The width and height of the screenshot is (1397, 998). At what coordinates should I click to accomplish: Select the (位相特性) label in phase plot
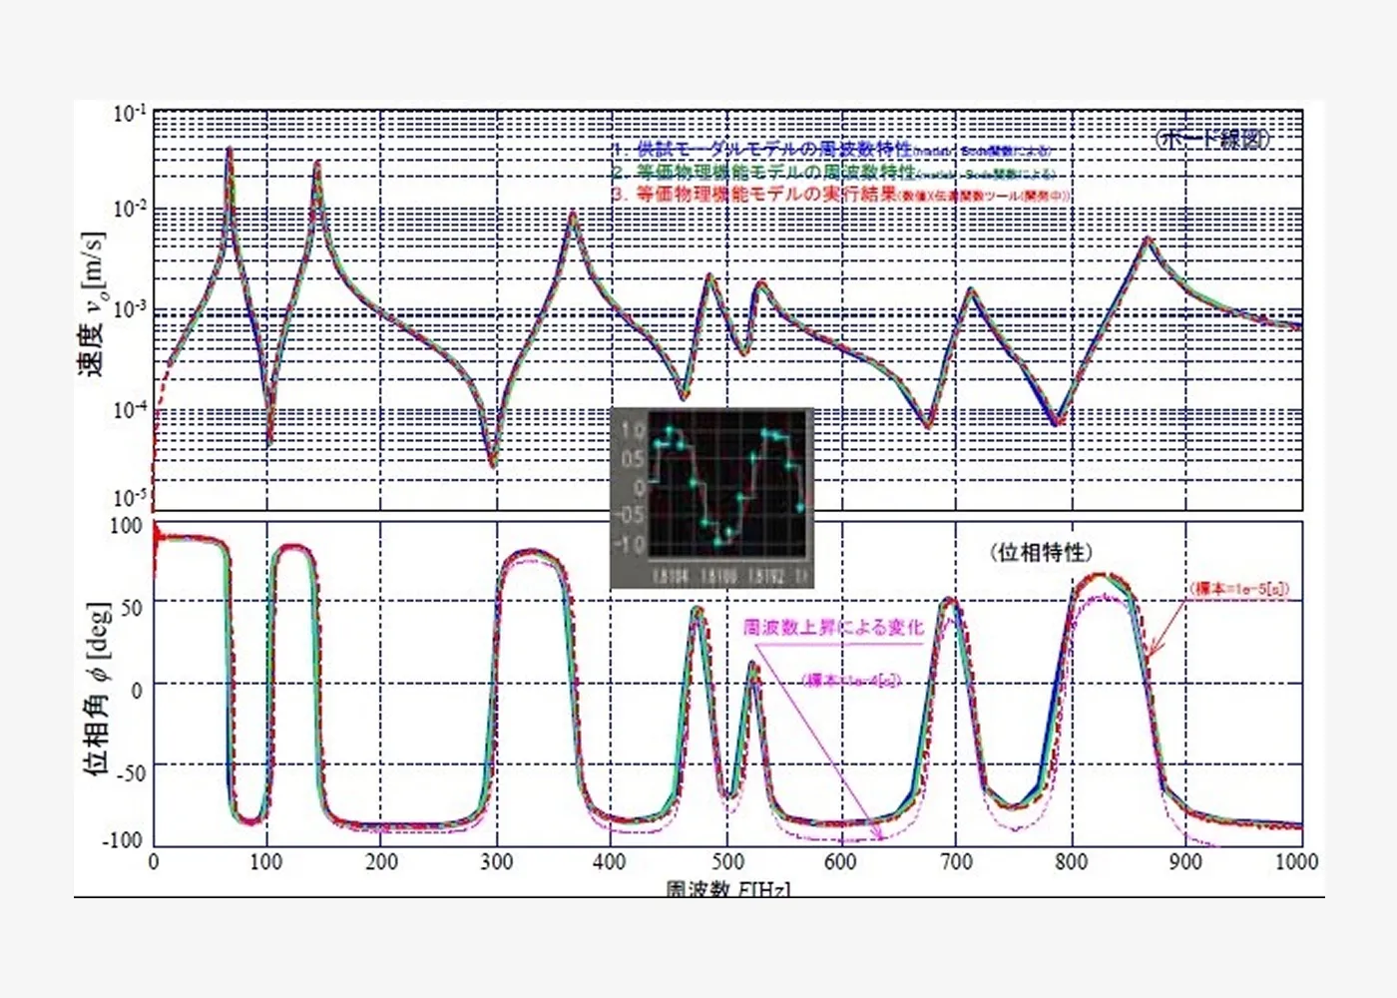[1041, 552]
